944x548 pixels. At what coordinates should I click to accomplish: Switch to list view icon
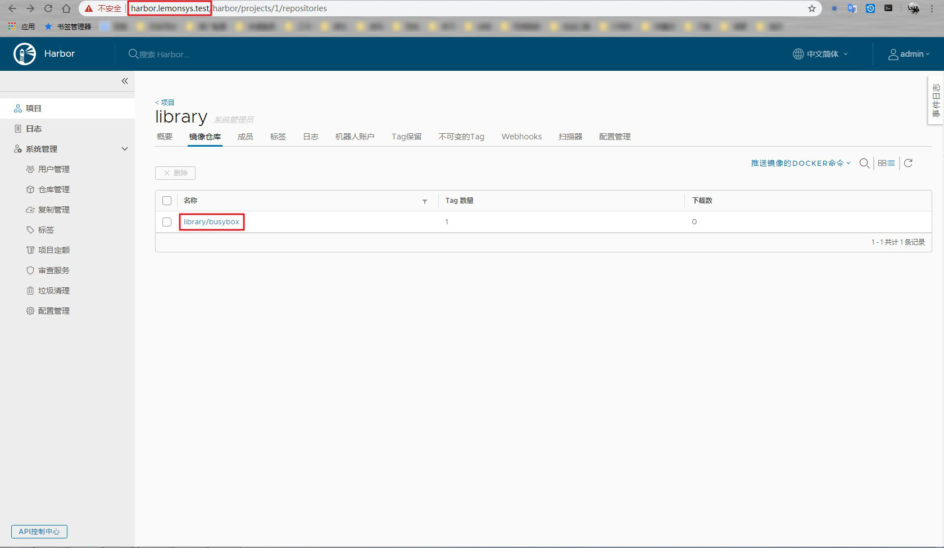click(x=891, y=163)
